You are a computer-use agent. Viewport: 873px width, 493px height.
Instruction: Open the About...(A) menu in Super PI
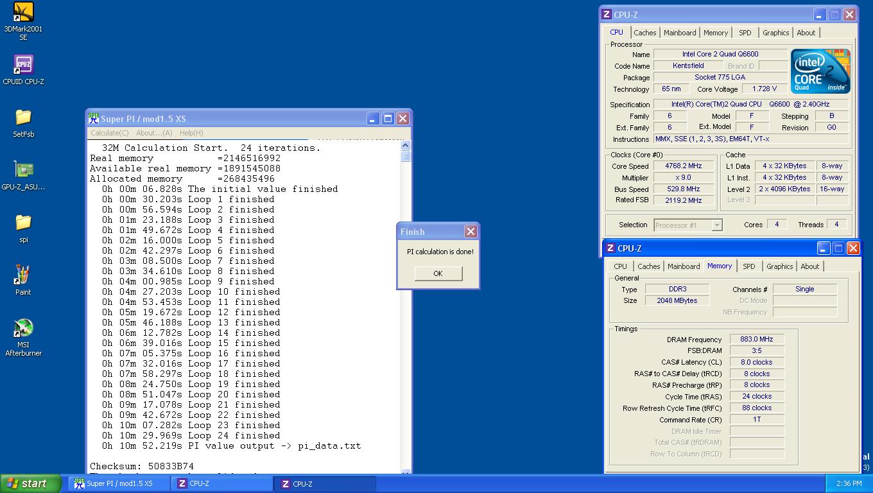154,133
